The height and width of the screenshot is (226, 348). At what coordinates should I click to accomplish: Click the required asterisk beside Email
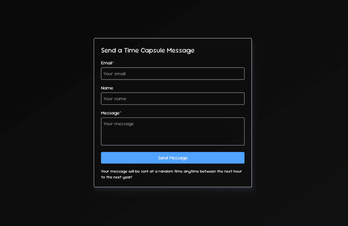point(113,62)
